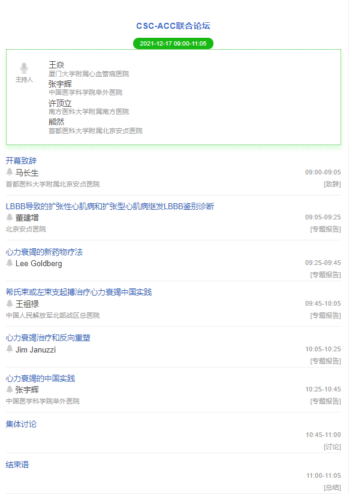Image resolution: width=349 pixels, height=494 pixels.
Task: Click the green date badge 2021-12-17 09:00-11:05
Action: 173,44
